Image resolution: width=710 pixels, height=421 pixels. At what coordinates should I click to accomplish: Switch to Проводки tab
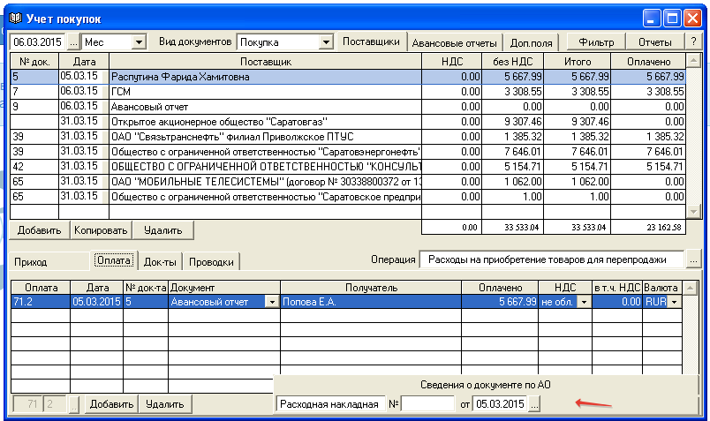click(x=212, y=261)
